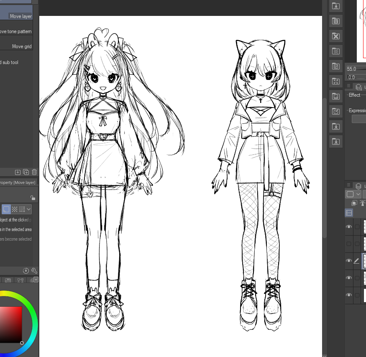This screenshot has height=357, width=366.
Task: Click the navigator zoom slider showing 55.0
Action: (356, 69)
